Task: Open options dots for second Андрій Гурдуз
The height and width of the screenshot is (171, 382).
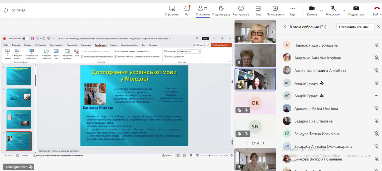Action: [376, 96]
